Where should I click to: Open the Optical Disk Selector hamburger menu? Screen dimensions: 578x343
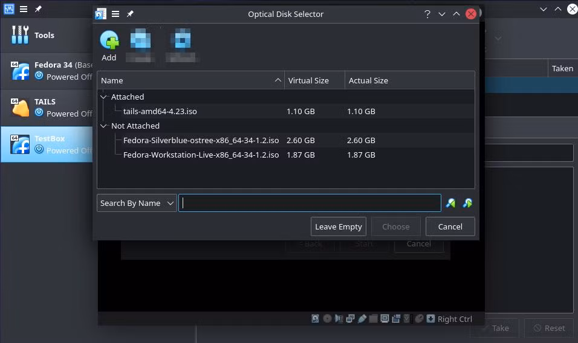pyautogui.click(x=115, y=14)
